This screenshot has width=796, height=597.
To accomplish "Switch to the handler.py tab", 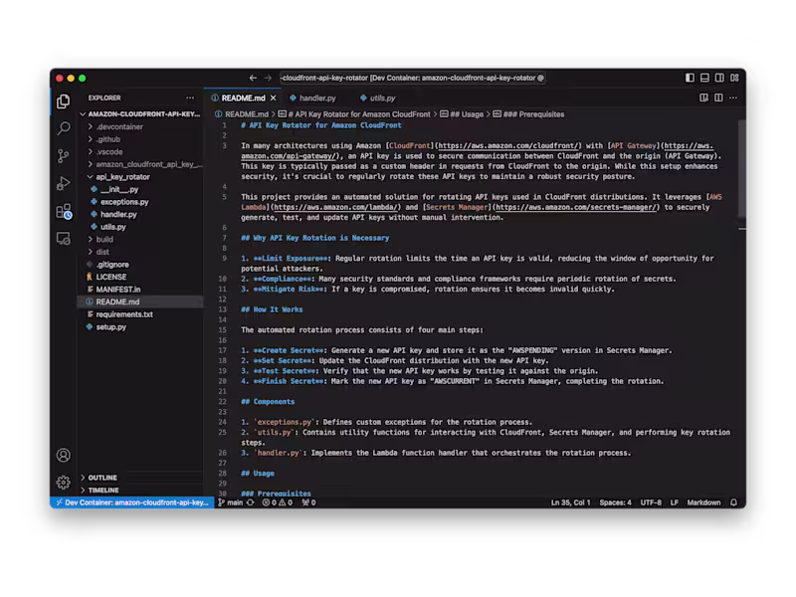I will click(x=312, y=98).
